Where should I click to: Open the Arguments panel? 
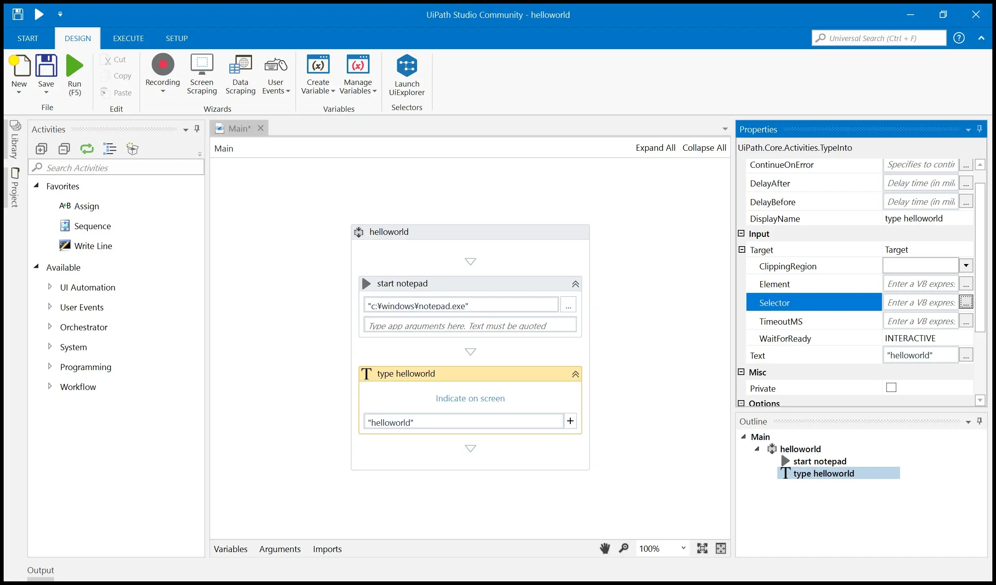tap(280, 549)
